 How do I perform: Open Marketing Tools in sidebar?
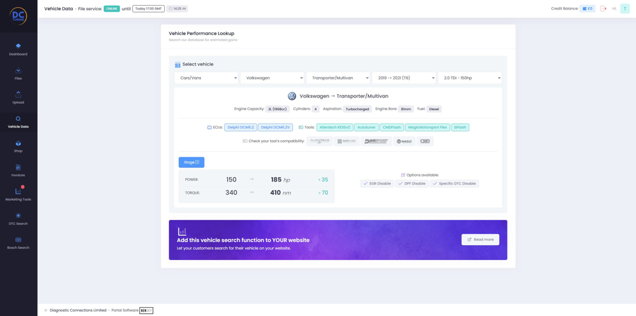coord(18,192)
